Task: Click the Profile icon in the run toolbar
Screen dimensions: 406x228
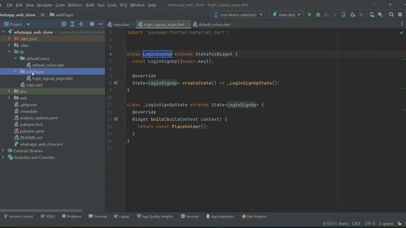Action: click(335, 15)
